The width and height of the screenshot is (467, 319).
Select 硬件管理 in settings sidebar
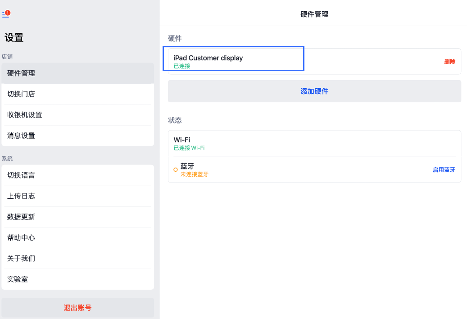click(78, 73)
